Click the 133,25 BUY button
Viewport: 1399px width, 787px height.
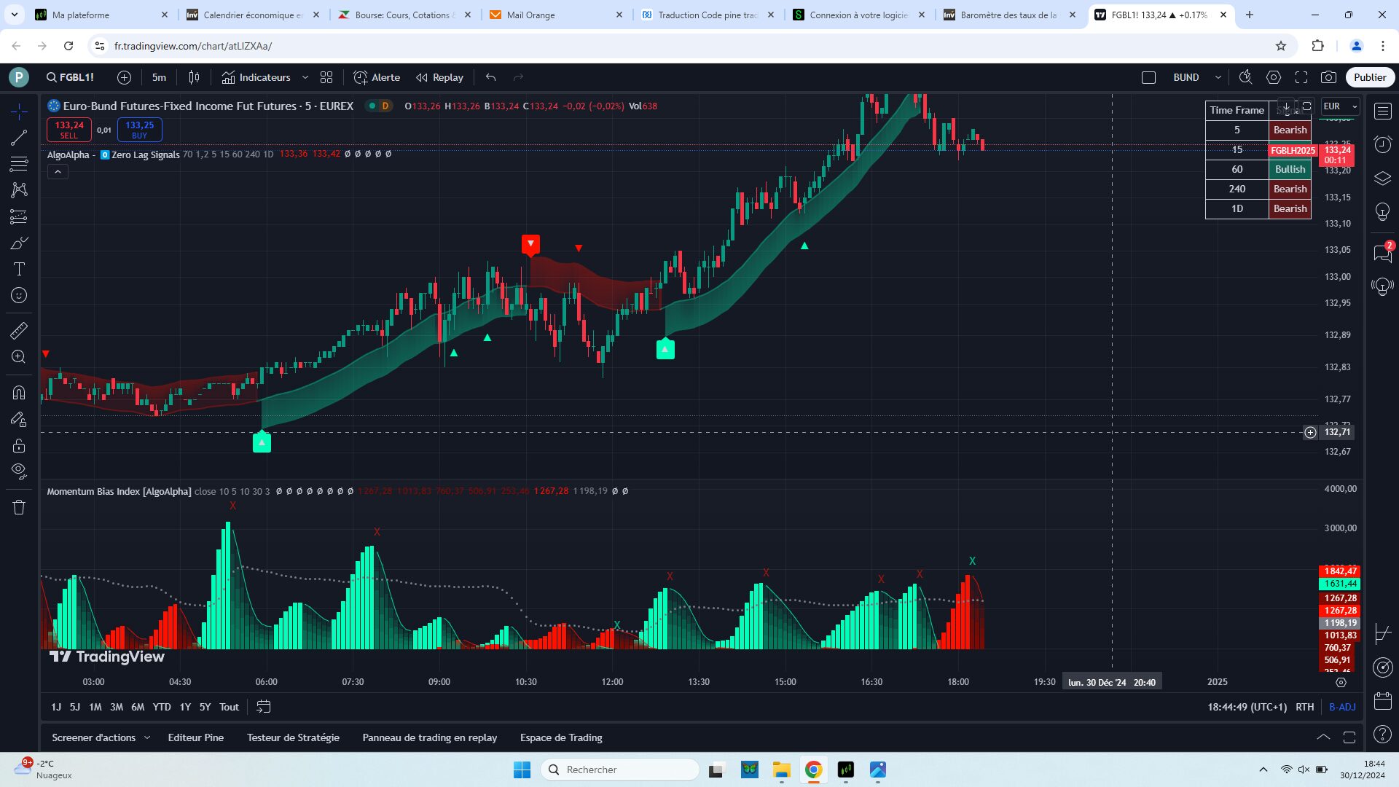[x=139, y=129]
